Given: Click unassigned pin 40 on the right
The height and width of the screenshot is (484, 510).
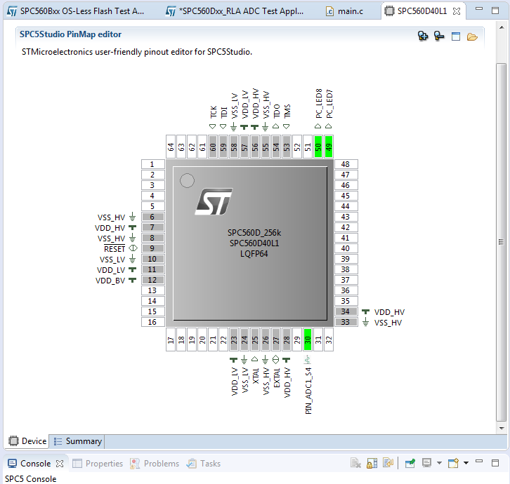Looking at the screenshot, I should click(346, 248).
